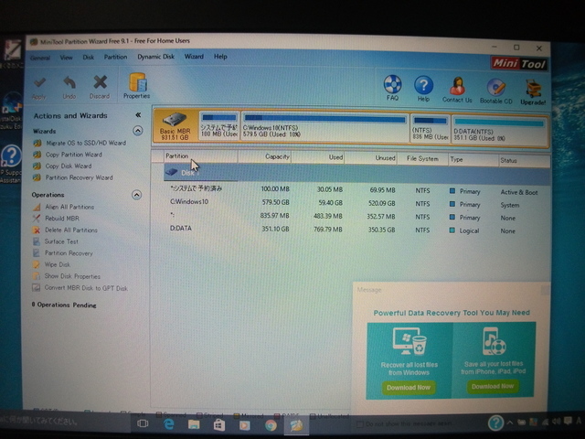Choose Show Disk Properties operation
Image resolution: width=585 pixels, height=439 pixels.
pos(72,276)
